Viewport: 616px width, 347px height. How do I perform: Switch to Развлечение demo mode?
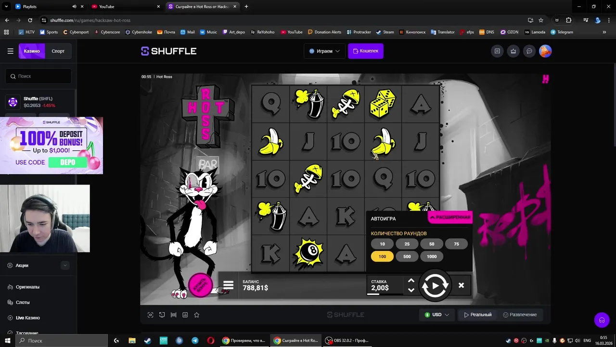click(520, 315)
